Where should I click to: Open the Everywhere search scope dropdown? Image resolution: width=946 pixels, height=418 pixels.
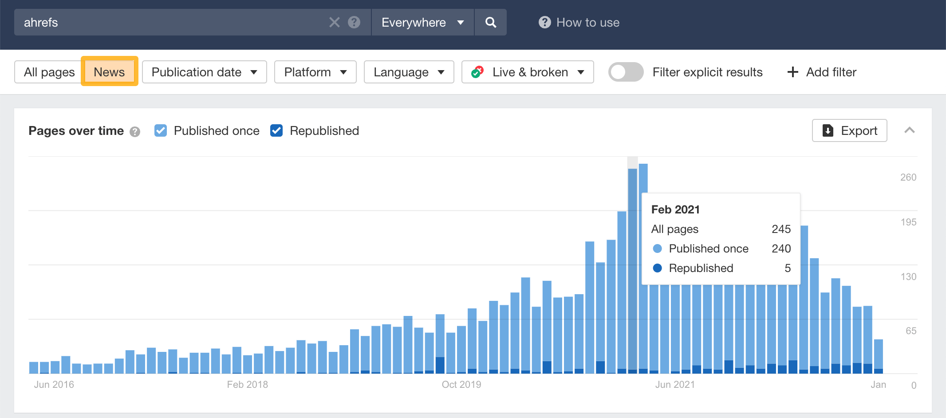pos(422,22)
